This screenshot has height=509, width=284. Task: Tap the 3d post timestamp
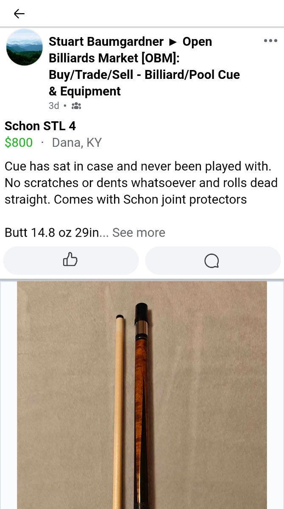(54, 106)
